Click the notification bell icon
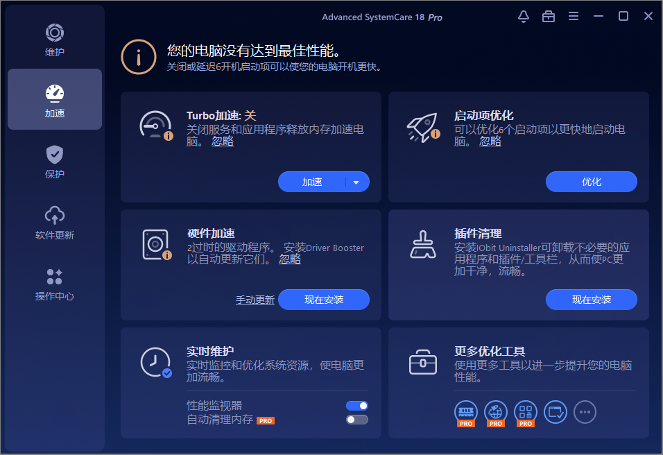This screenshot has width=663, height=455. pos(524,17)
